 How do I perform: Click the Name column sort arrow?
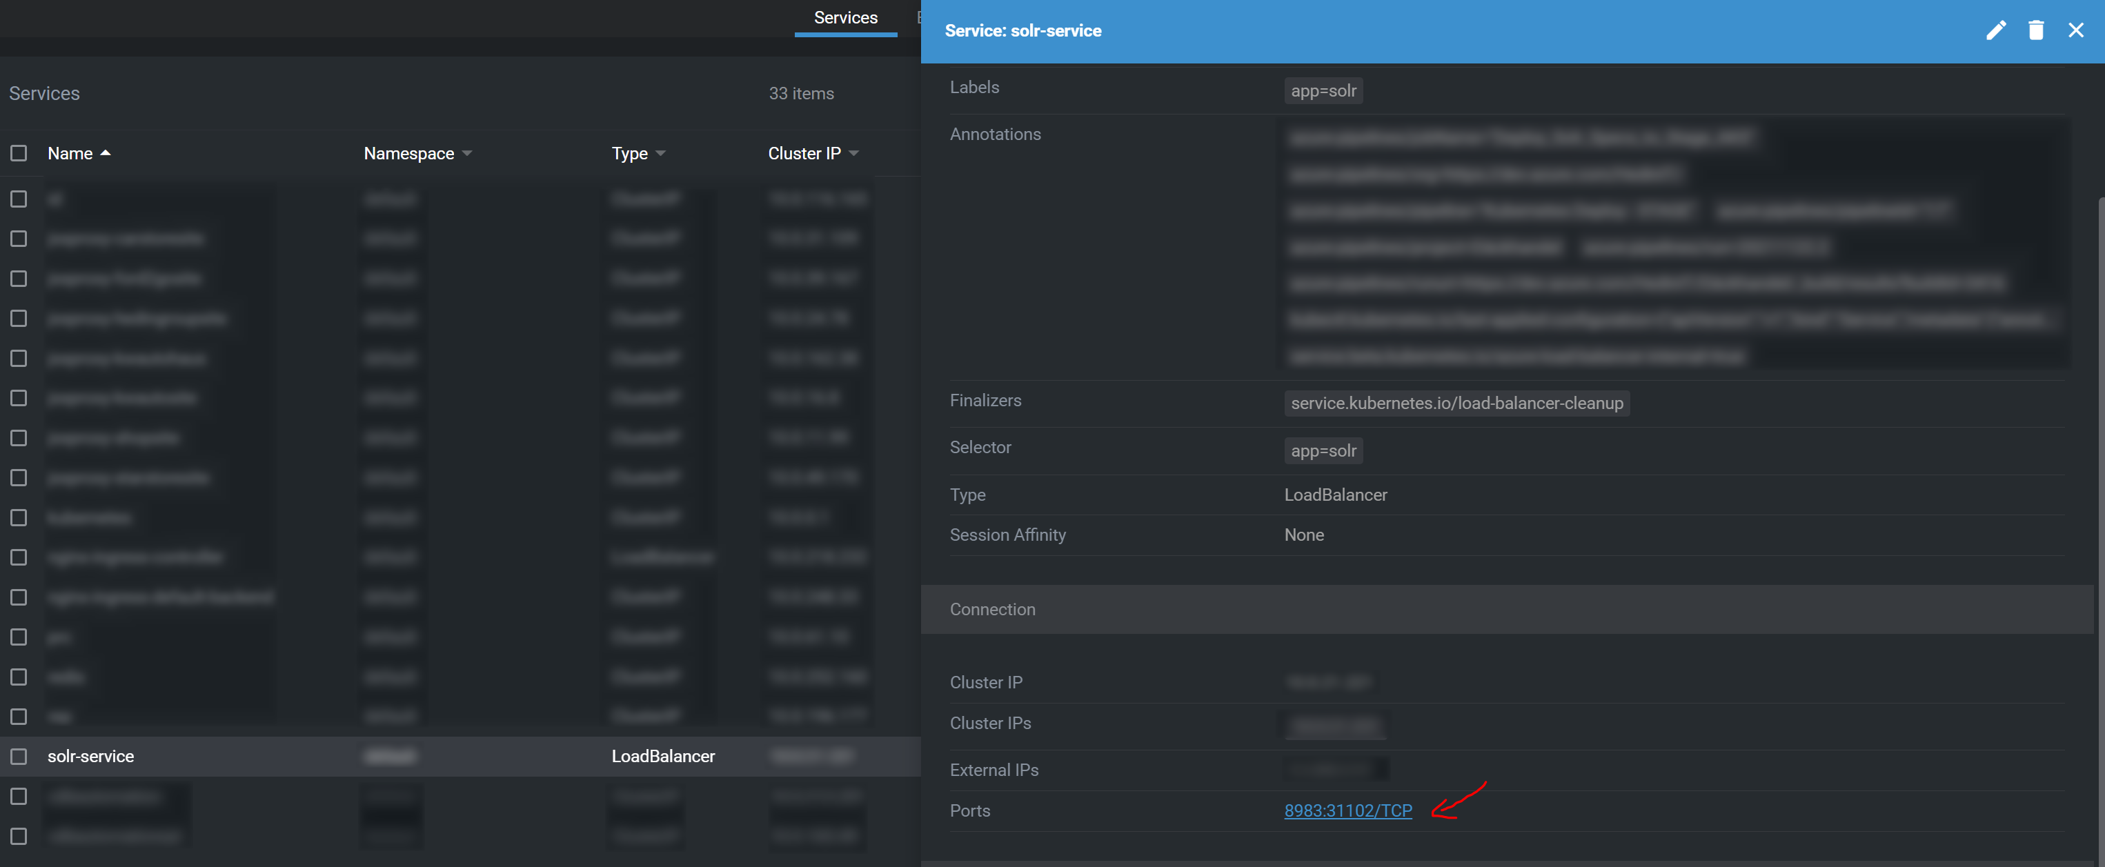click(x=106, y=153)
